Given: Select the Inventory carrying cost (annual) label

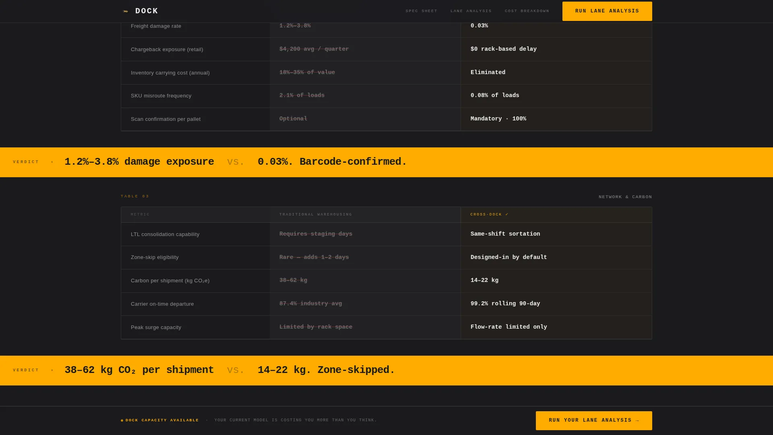Looking at the screenshot, I should [170, 73].
